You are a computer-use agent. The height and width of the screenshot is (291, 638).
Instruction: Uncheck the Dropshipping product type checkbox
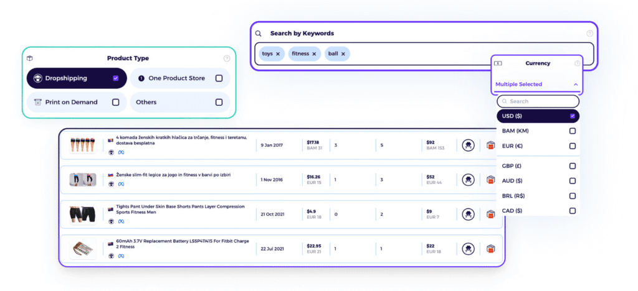click(115, 78)
